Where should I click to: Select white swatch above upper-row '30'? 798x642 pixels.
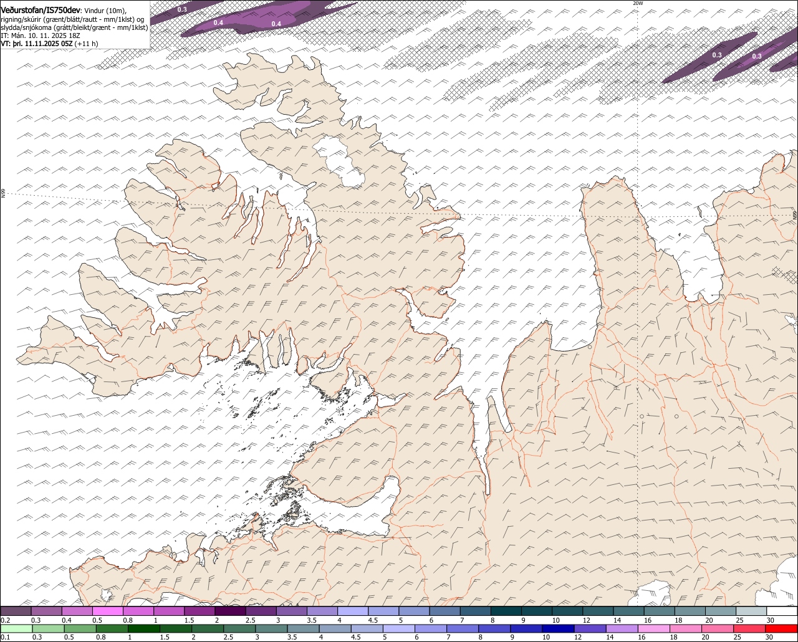pos(782,611)
